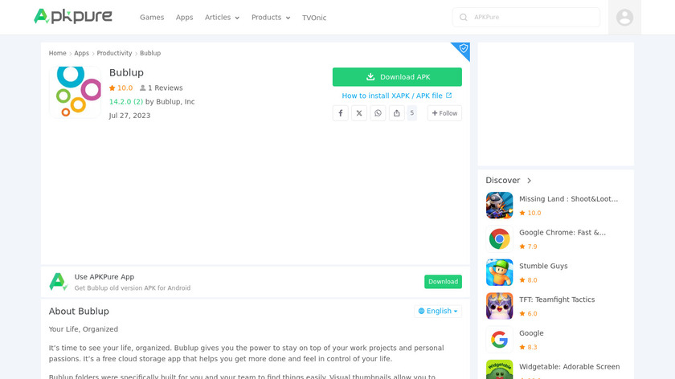Click the share count 5
This screenshot has height=379, width=675.
(412, 113)
